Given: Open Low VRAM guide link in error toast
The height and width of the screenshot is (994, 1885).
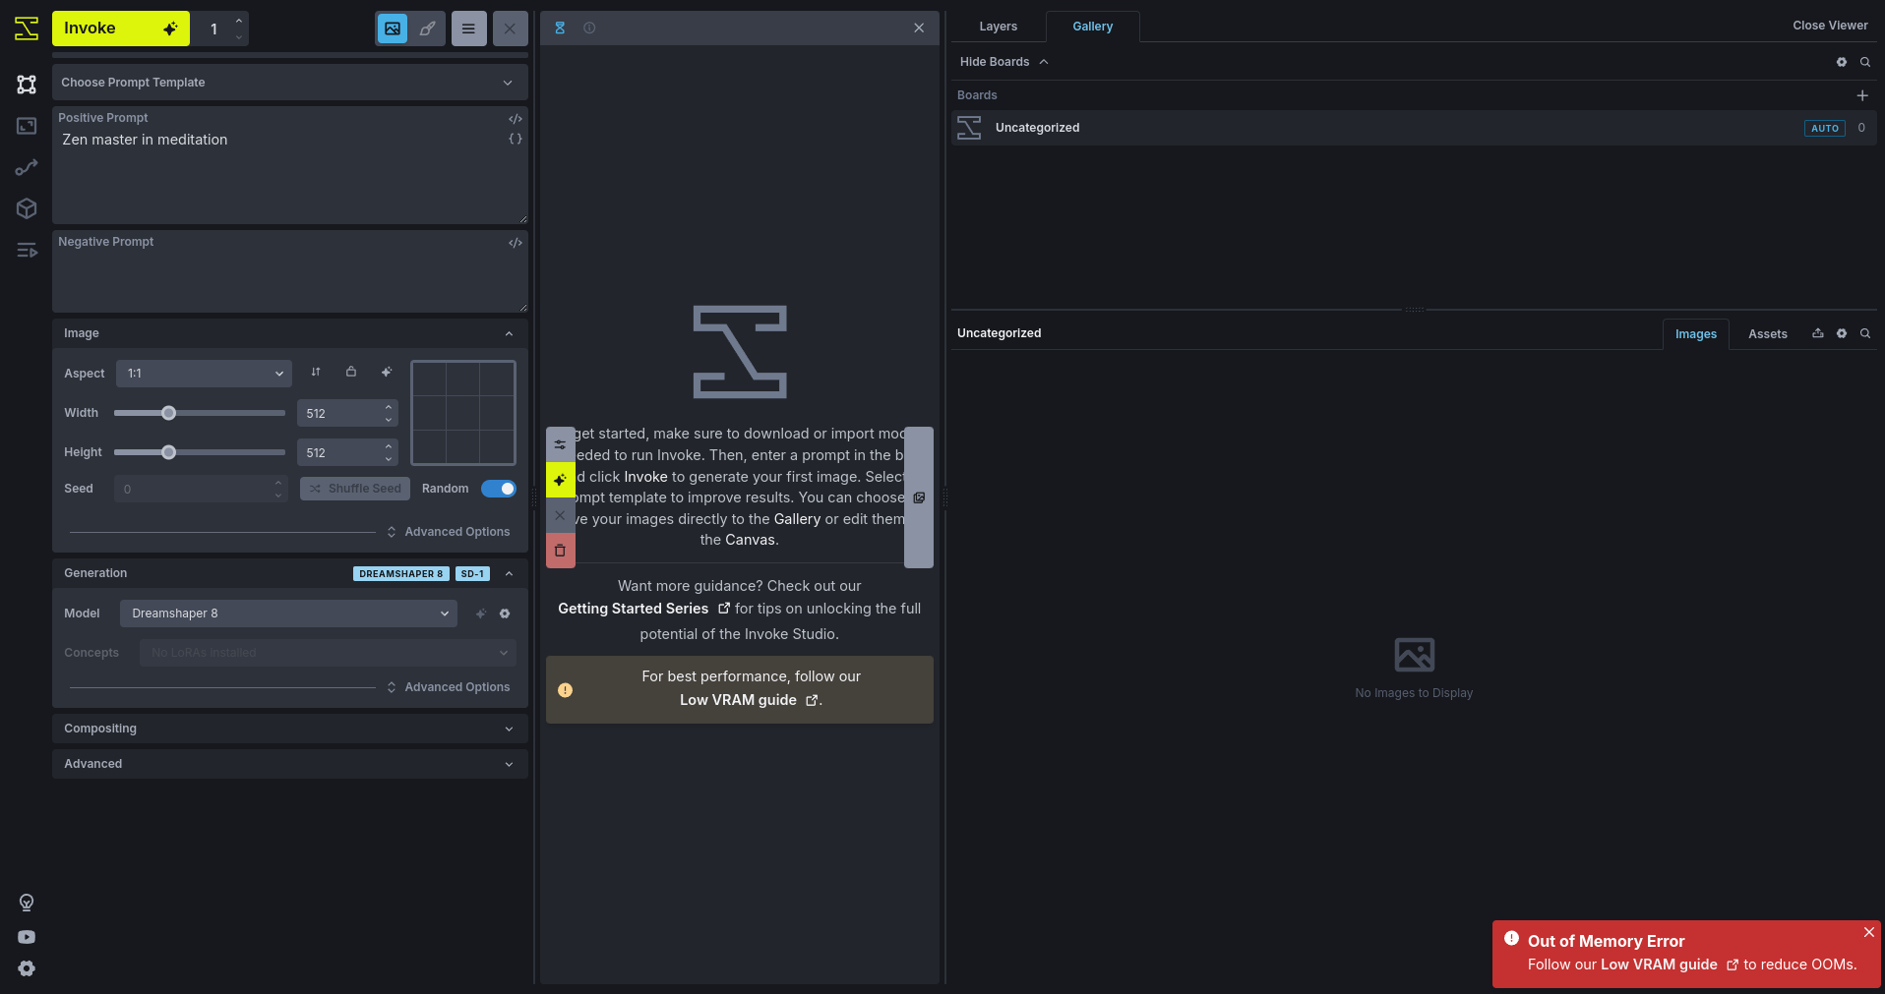Looking at the screenshot, I should pos(1669,965).
